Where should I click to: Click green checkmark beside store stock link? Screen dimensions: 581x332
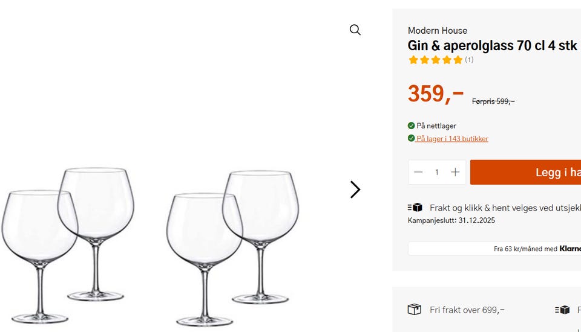point(412,139)
